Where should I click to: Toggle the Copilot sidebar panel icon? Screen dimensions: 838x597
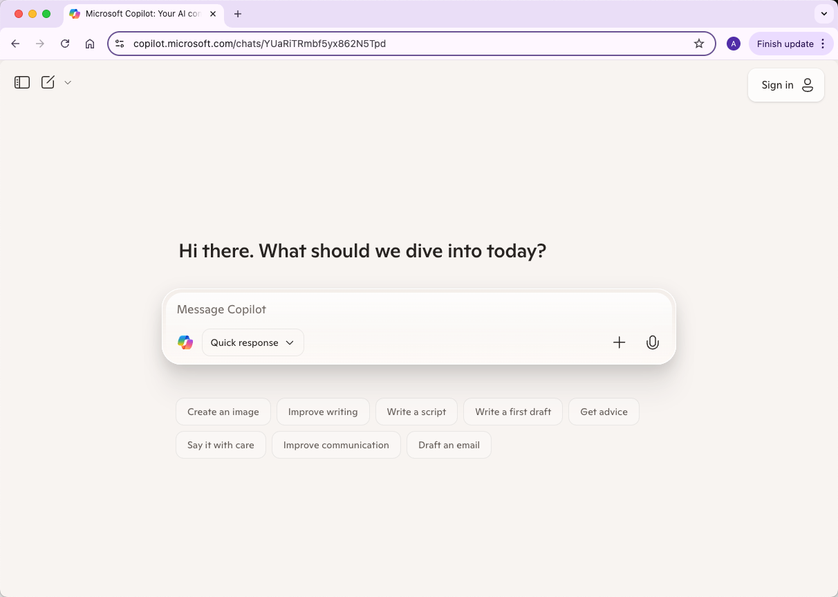(x=22, y=82)
